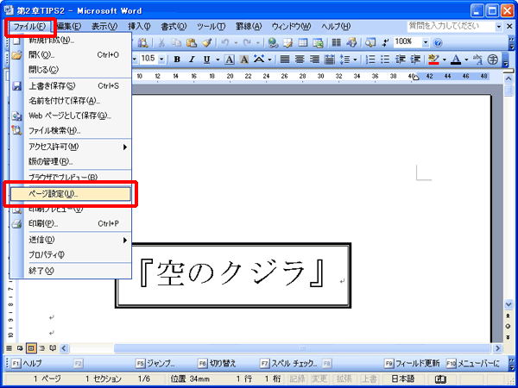Viewport: 518px width, 388px height.
Task: Open the Document Map icon
Action: click(x=370, y=42)
